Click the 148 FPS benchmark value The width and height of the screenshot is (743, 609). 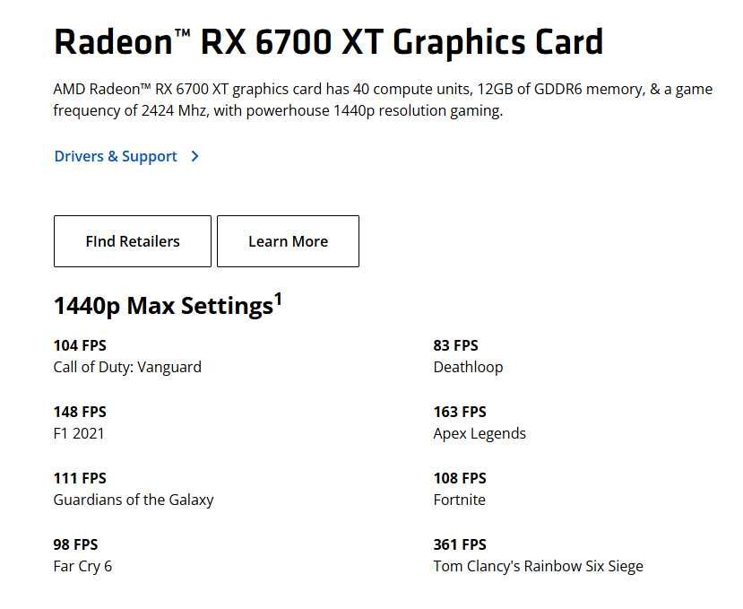coord(80,412)
